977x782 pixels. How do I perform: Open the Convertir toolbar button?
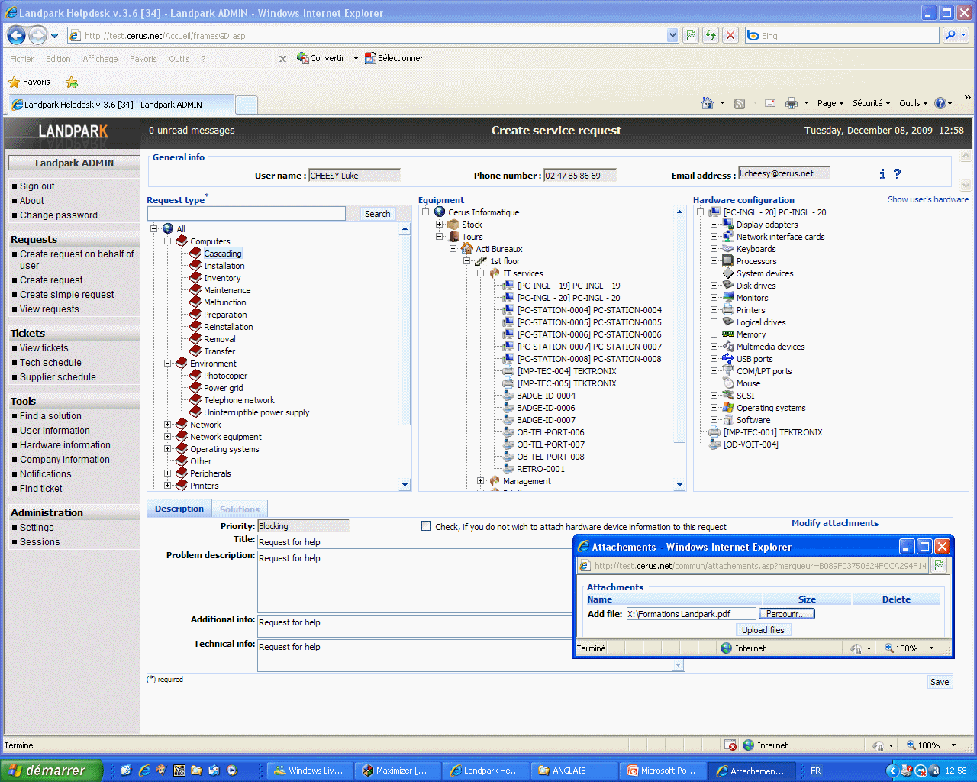[321, 58]
